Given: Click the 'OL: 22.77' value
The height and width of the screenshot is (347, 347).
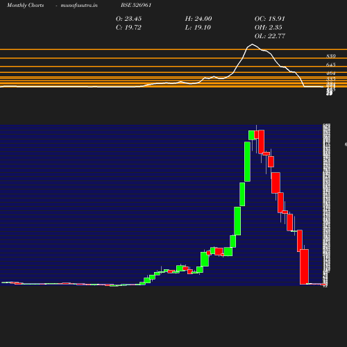Looking at the screenshot, I should (270, 36).
